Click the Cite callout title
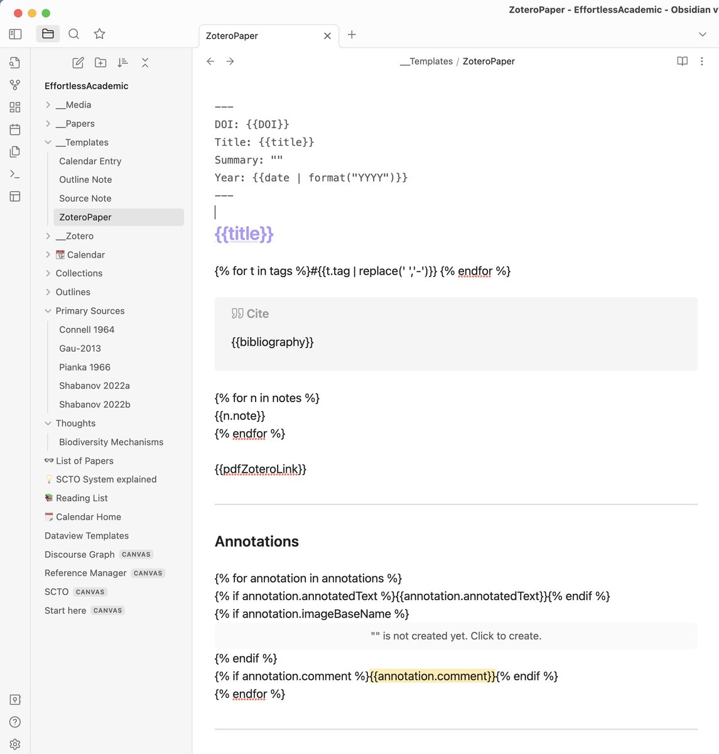The width and height of the screenshot is (719, 754). tap(250, 314)
